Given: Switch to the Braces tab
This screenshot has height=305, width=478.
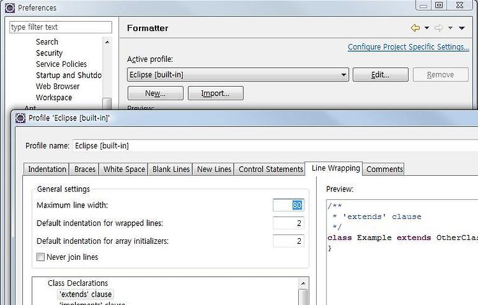Looking at the screenshot, I should 85,169.
